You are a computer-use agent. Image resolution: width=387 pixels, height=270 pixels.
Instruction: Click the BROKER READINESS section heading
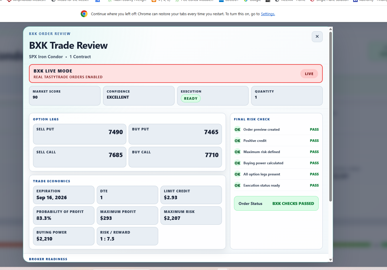pos(48,259)
